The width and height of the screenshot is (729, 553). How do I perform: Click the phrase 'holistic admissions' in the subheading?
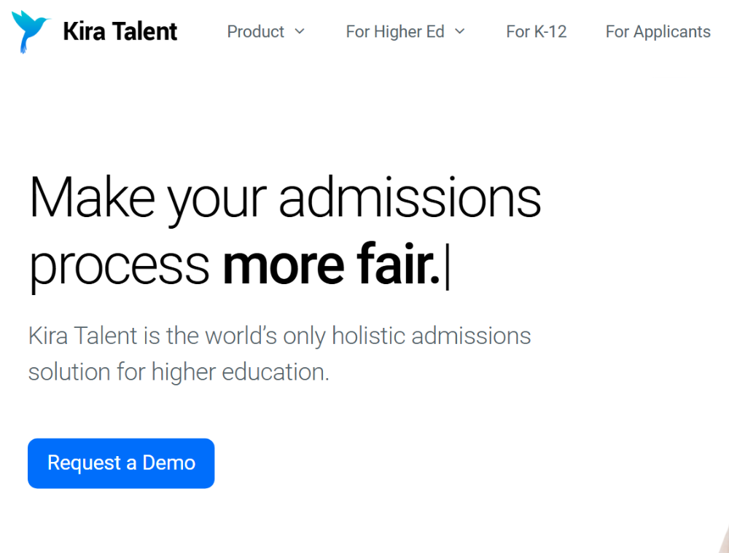click(x=432, y=335)
